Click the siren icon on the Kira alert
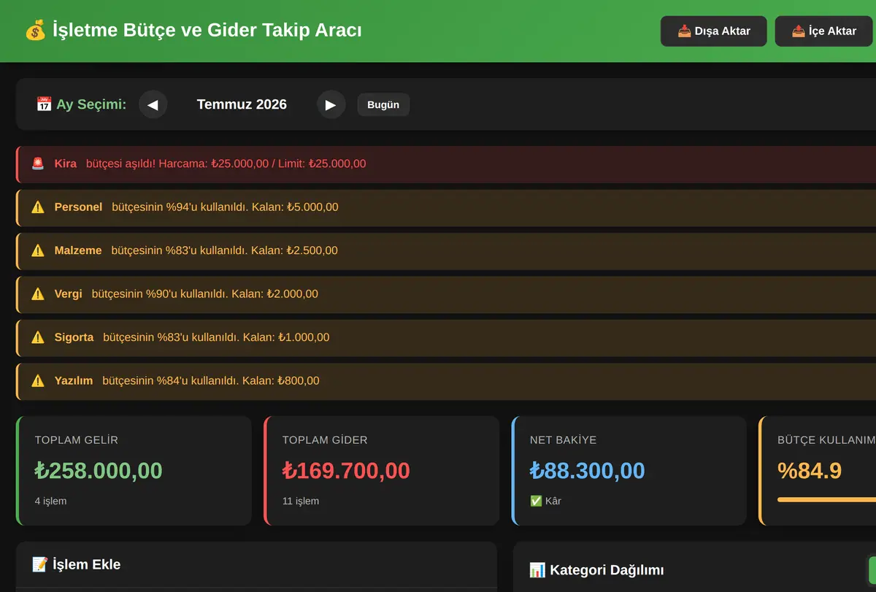The width and height of the screenshot is (876, 592). point(38,164)
